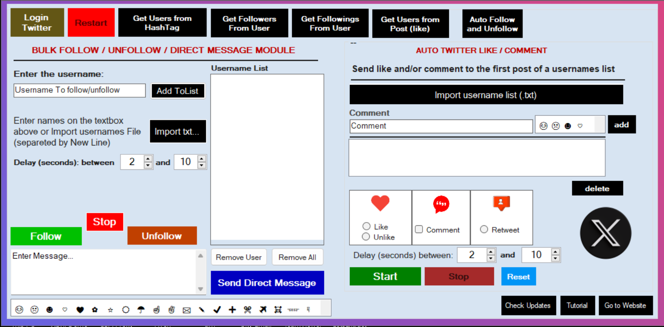This screenshot has width=664, height=327.
Task: Click the red heart Like icon
Action: tap(380, 203)
